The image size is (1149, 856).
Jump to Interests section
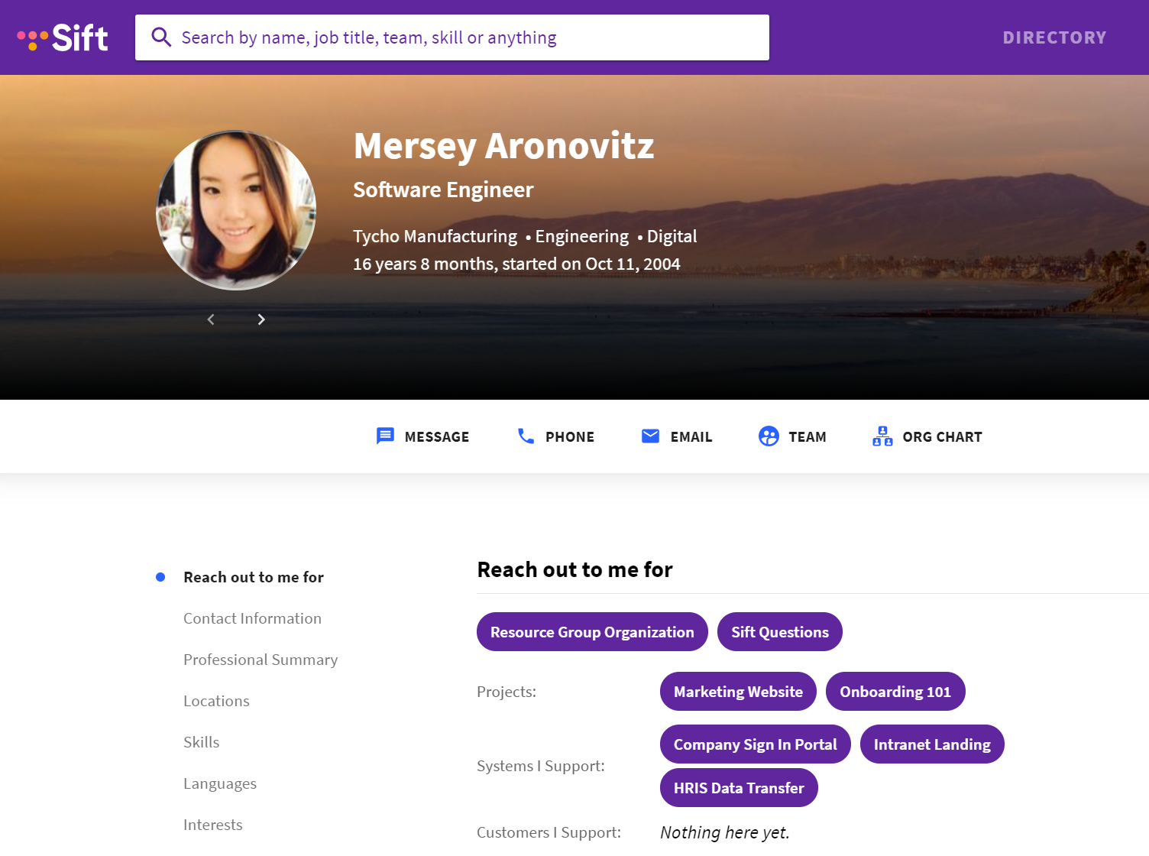point(213,825)
